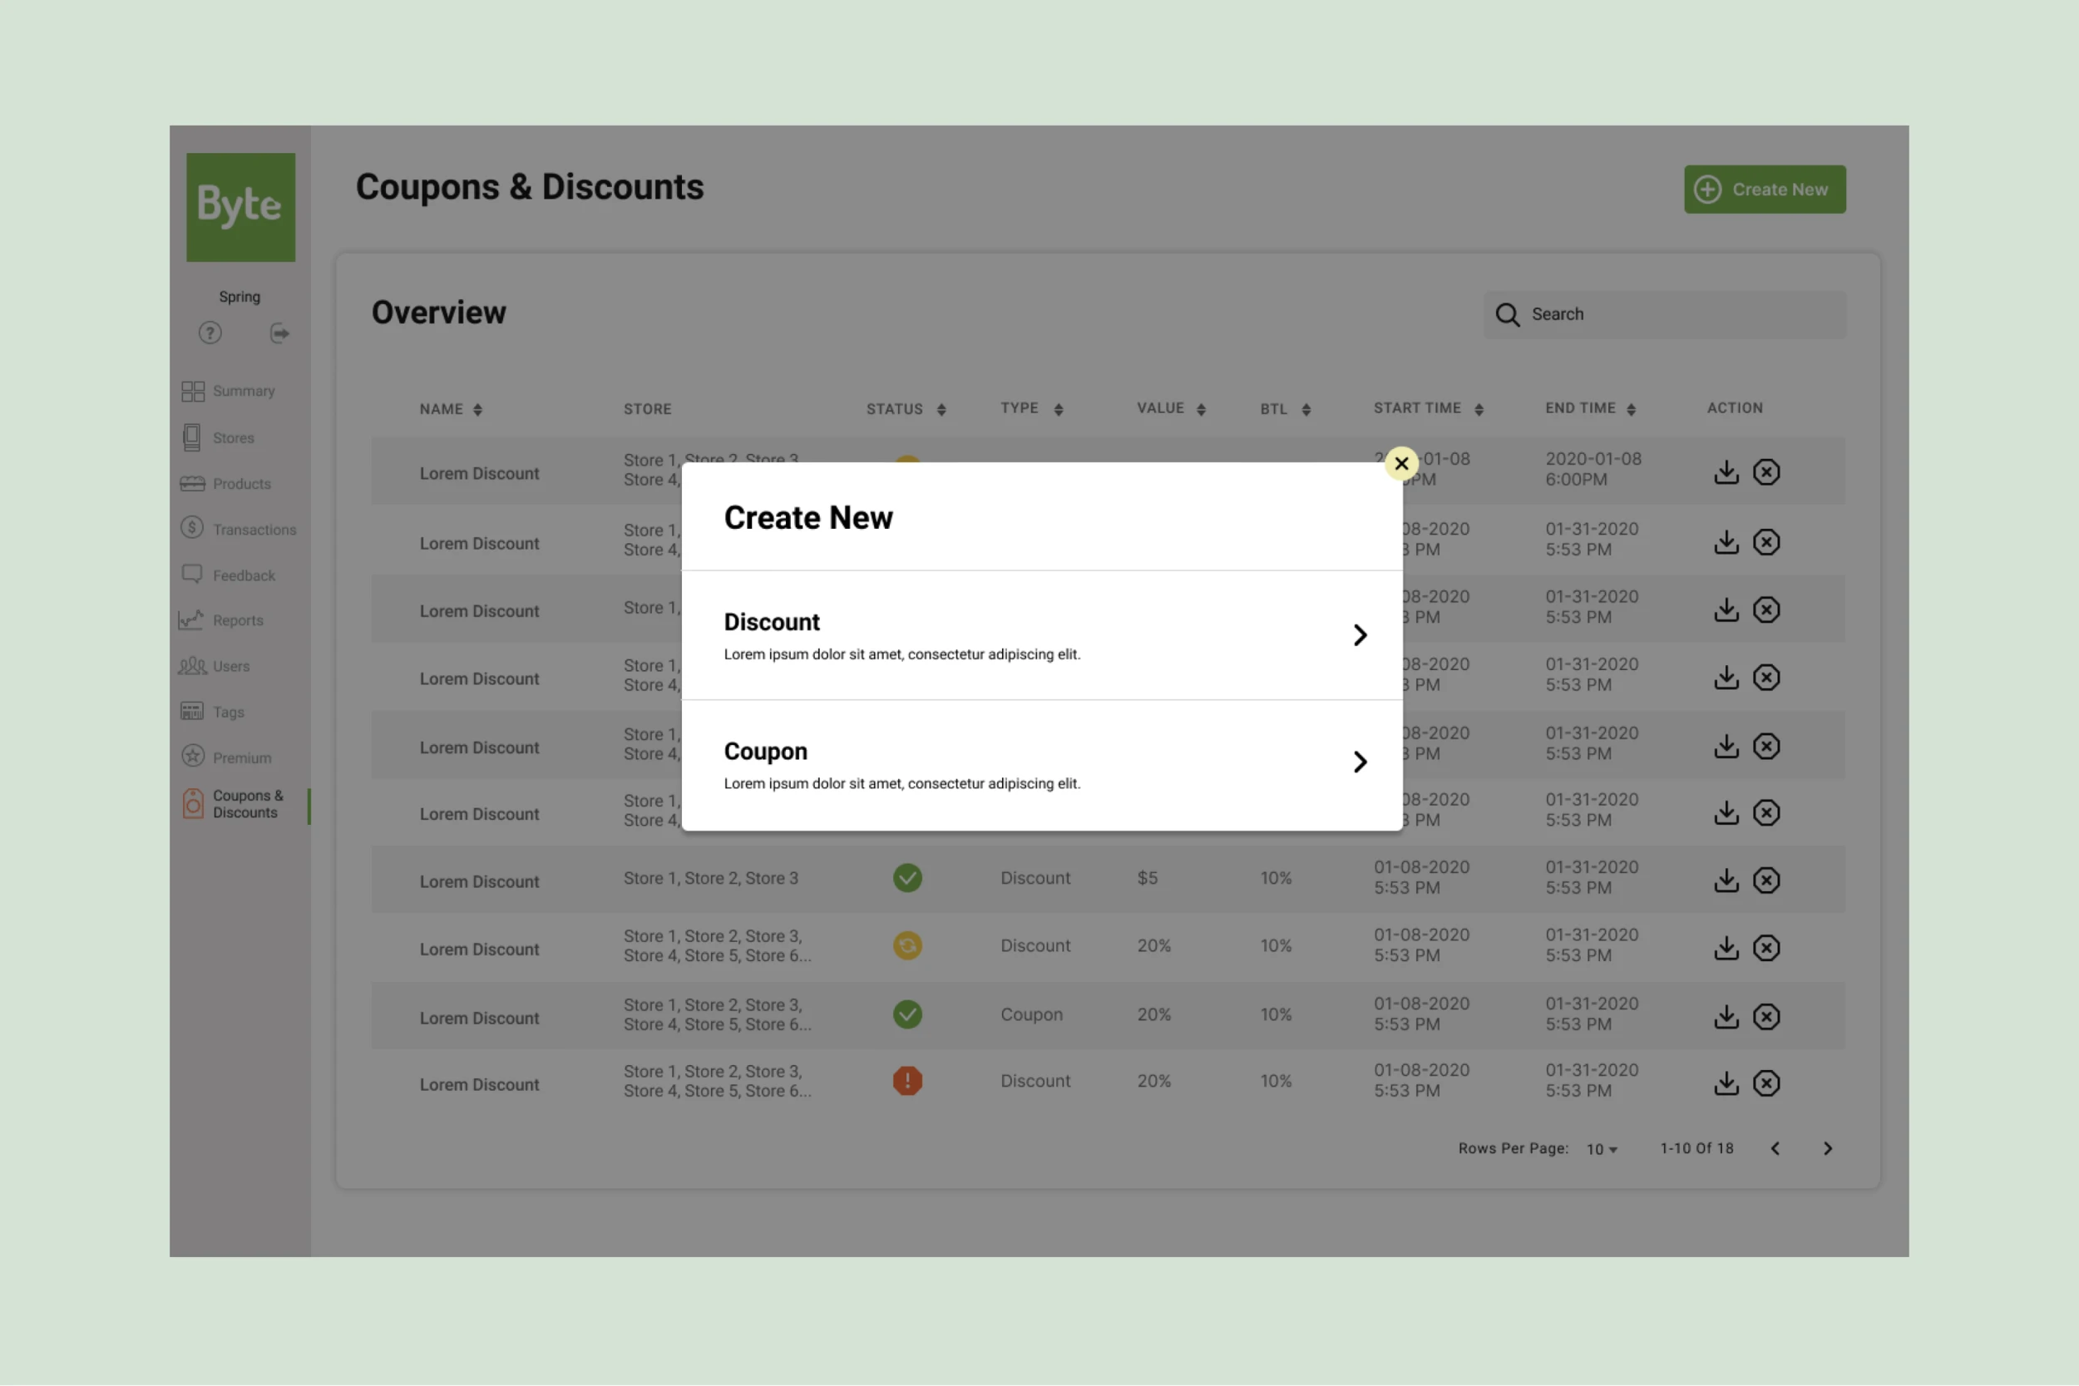Click the Tags sidebar icon
This screenshot has height=1386, width=2079.
(192, 712)
